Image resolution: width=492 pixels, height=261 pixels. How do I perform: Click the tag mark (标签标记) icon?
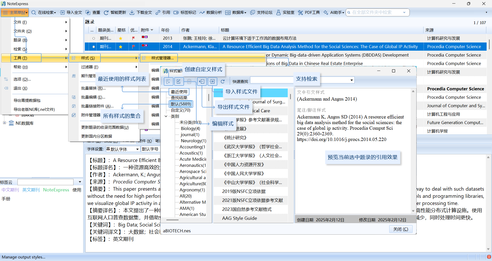(x=176, y=13)
